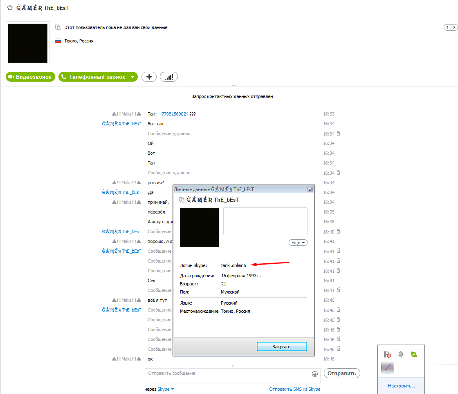Click the empty mood text box in profile dialog

(265, 221)
